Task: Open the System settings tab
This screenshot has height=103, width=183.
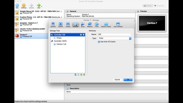Action: pyautogui.click(x=61, y=25)
